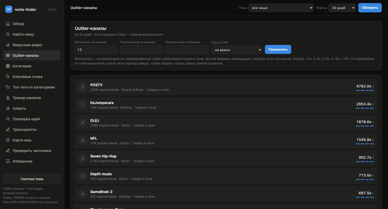The image size is (388, 209).
Task: Click the Избранное bookmark icon
Action: [x=8, y=161]
